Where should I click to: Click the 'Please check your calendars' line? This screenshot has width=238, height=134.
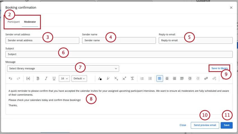pyautogui.click(x=45, y=100)
